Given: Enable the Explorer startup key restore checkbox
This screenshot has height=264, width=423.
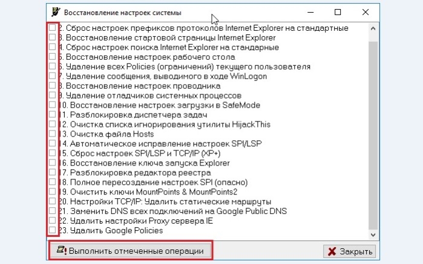Looking at the screenshot, I should [x=52, y=163].
